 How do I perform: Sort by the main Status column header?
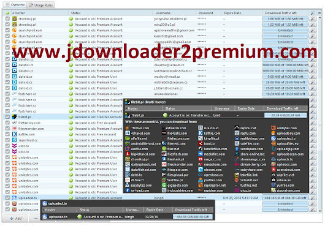click(x=110, y=13)
